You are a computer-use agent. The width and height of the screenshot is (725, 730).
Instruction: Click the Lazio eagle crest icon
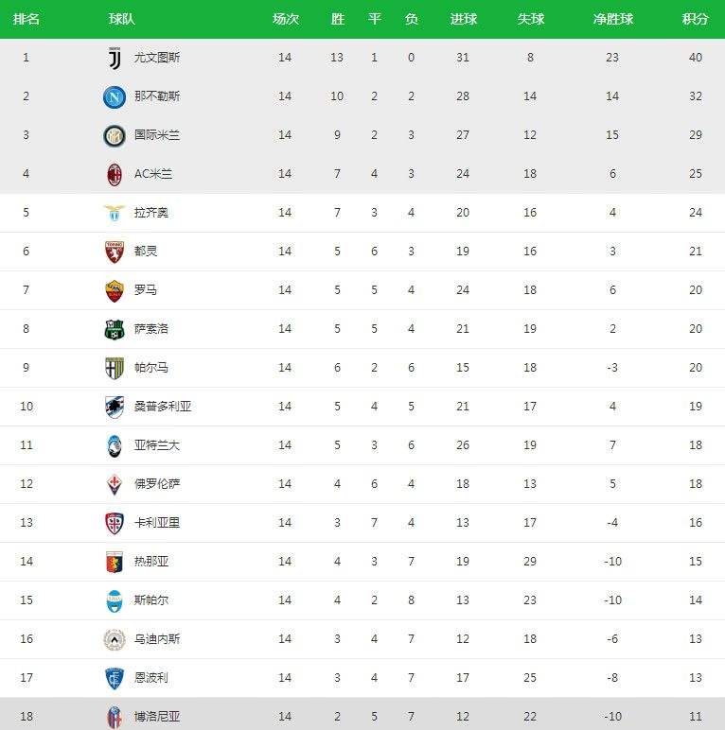click(x=115, y=213)
